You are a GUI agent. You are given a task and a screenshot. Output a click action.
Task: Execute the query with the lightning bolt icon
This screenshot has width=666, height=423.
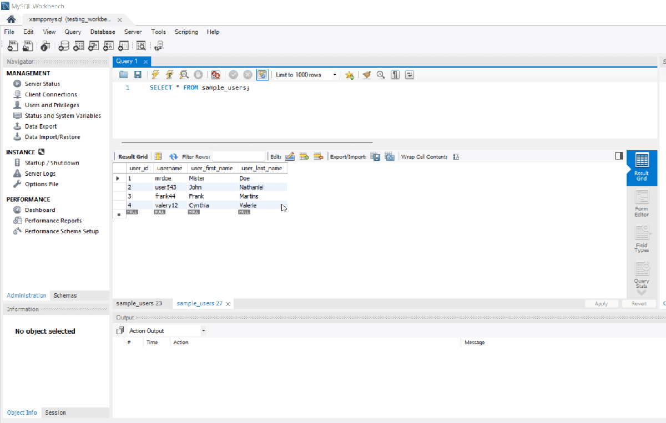pos(155,74)
